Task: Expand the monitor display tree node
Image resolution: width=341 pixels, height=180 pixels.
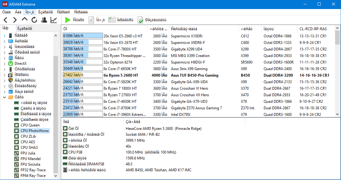Action: coord(5,41)
